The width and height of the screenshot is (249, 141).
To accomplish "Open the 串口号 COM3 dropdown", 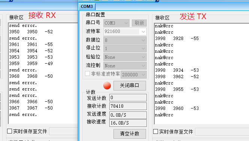I will (x=116, y=23).
